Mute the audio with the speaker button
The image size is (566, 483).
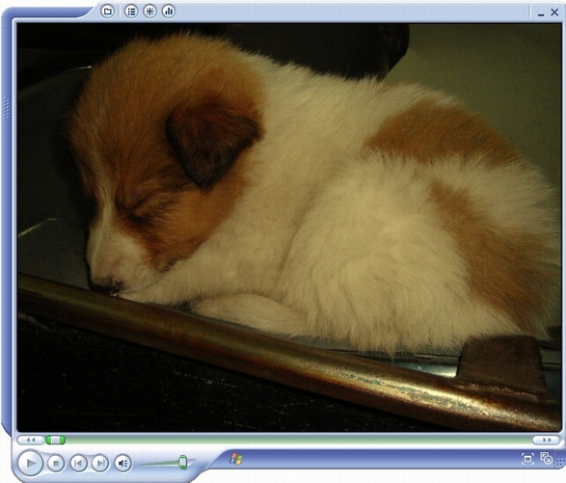click(x=123, y=463)
